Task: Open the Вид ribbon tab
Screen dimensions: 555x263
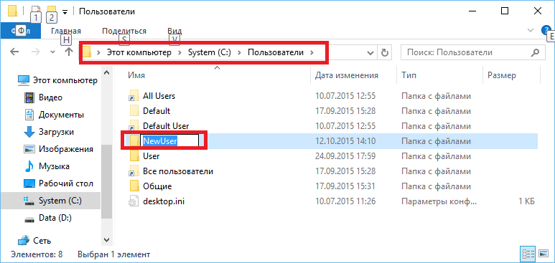Action: pyautogui.click(x=174, y=31)
